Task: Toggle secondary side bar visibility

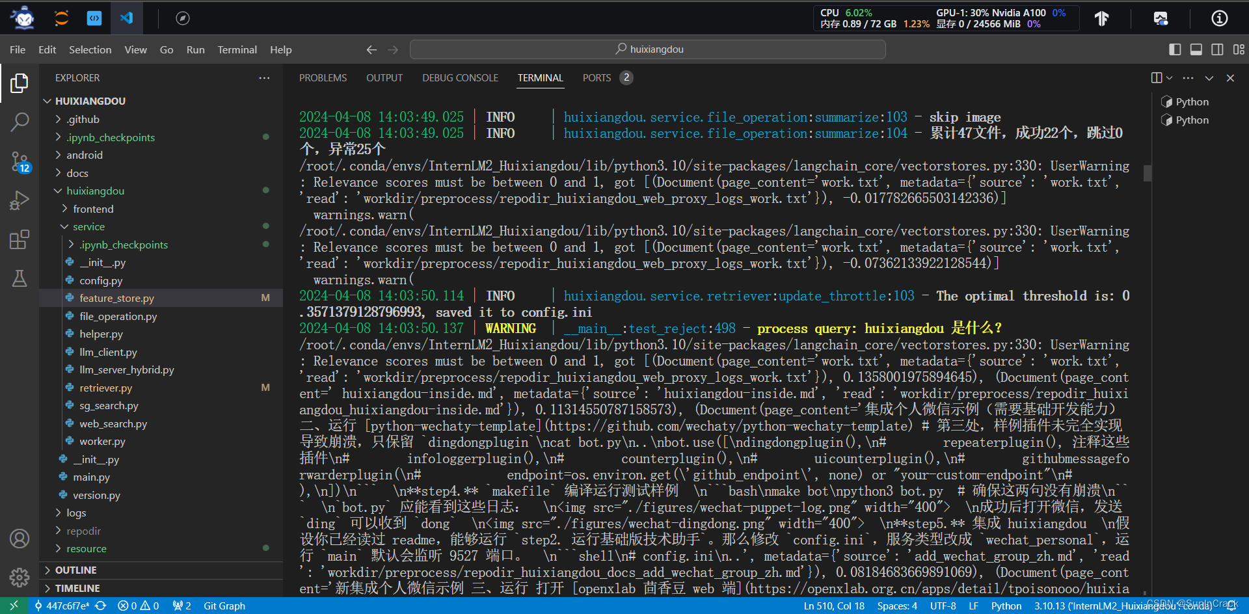Action: [1217, 49]
